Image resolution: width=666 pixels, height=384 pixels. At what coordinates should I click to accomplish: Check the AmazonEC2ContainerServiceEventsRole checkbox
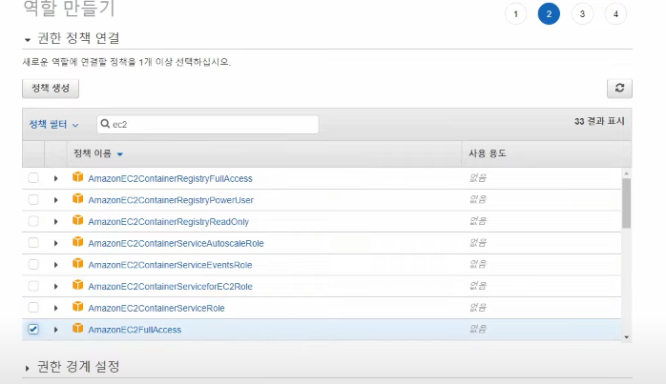point(33,264)
